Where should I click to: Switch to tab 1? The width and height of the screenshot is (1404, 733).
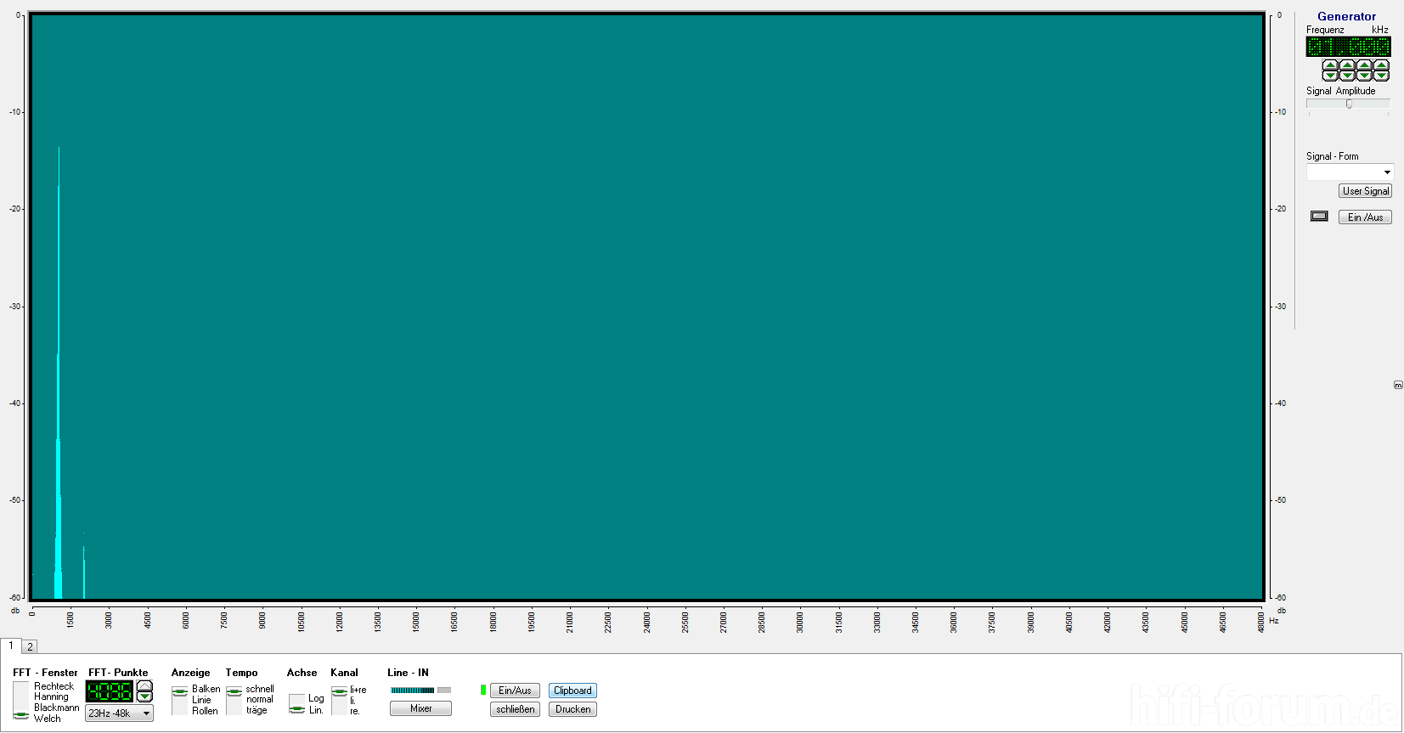11,646
